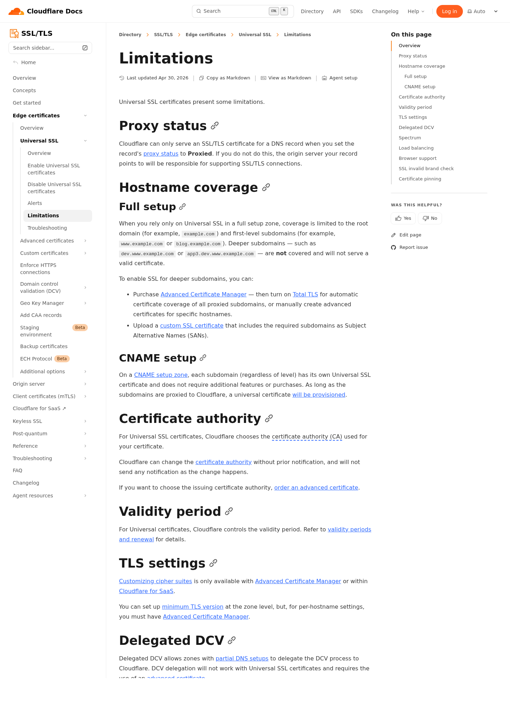The height and width of the screenshot is (709, 510).
Task: Click the Edge certificates breadcrumb
Action: click(x=206, y=35)
